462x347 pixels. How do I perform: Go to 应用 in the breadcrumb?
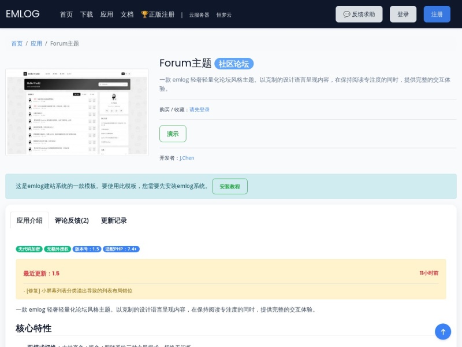[36, 44]
